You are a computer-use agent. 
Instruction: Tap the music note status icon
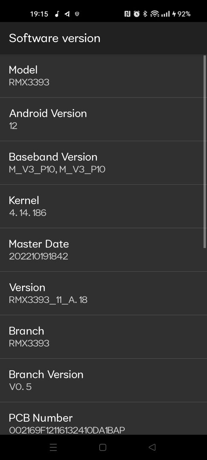coord(57,14)
